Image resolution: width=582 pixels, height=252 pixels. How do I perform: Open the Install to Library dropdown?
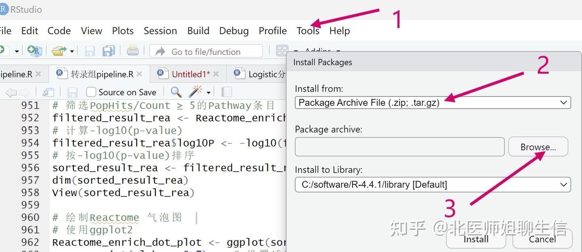click(x=432, y=185)
